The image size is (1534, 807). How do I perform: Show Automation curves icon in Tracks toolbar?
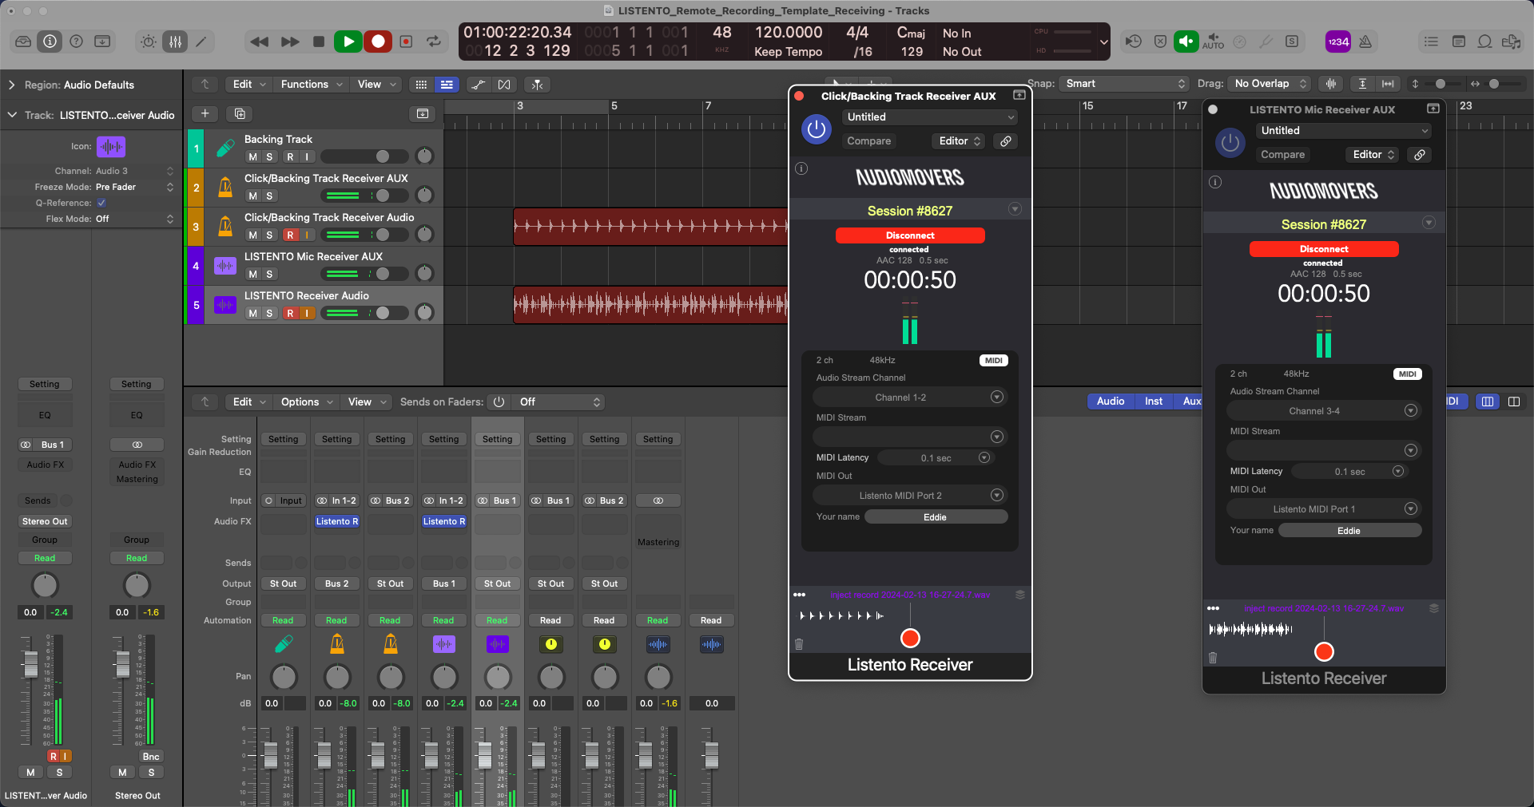click(x=478, y=84)
